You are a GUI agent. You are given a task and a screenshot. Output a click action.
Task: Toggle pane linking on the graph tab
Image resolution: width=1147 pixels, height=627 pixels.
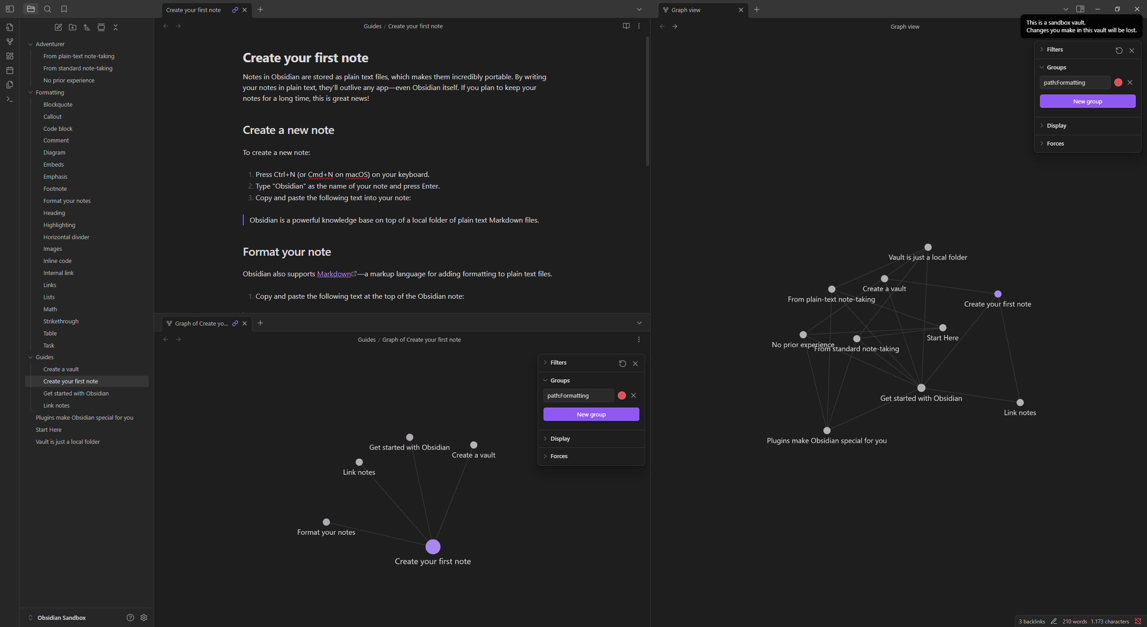coord(235,323)
